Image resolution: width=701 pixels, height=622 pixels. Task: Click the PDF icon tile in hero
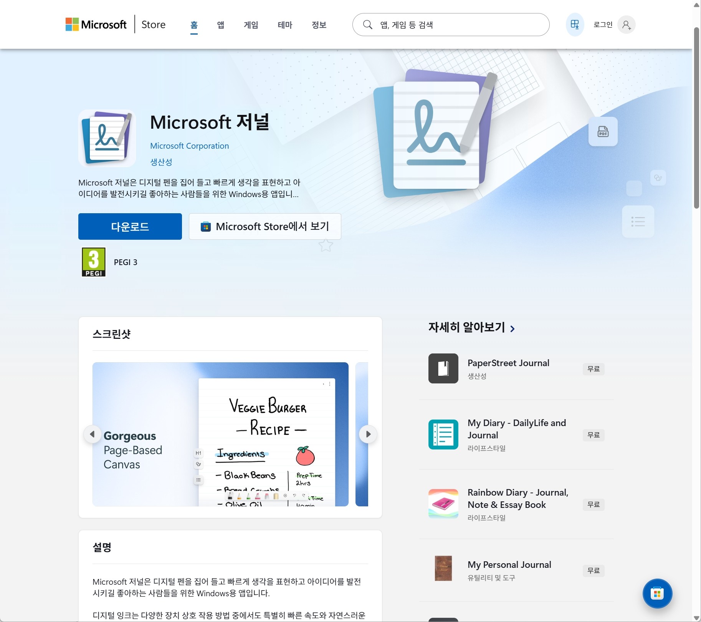tap(603, 131)
